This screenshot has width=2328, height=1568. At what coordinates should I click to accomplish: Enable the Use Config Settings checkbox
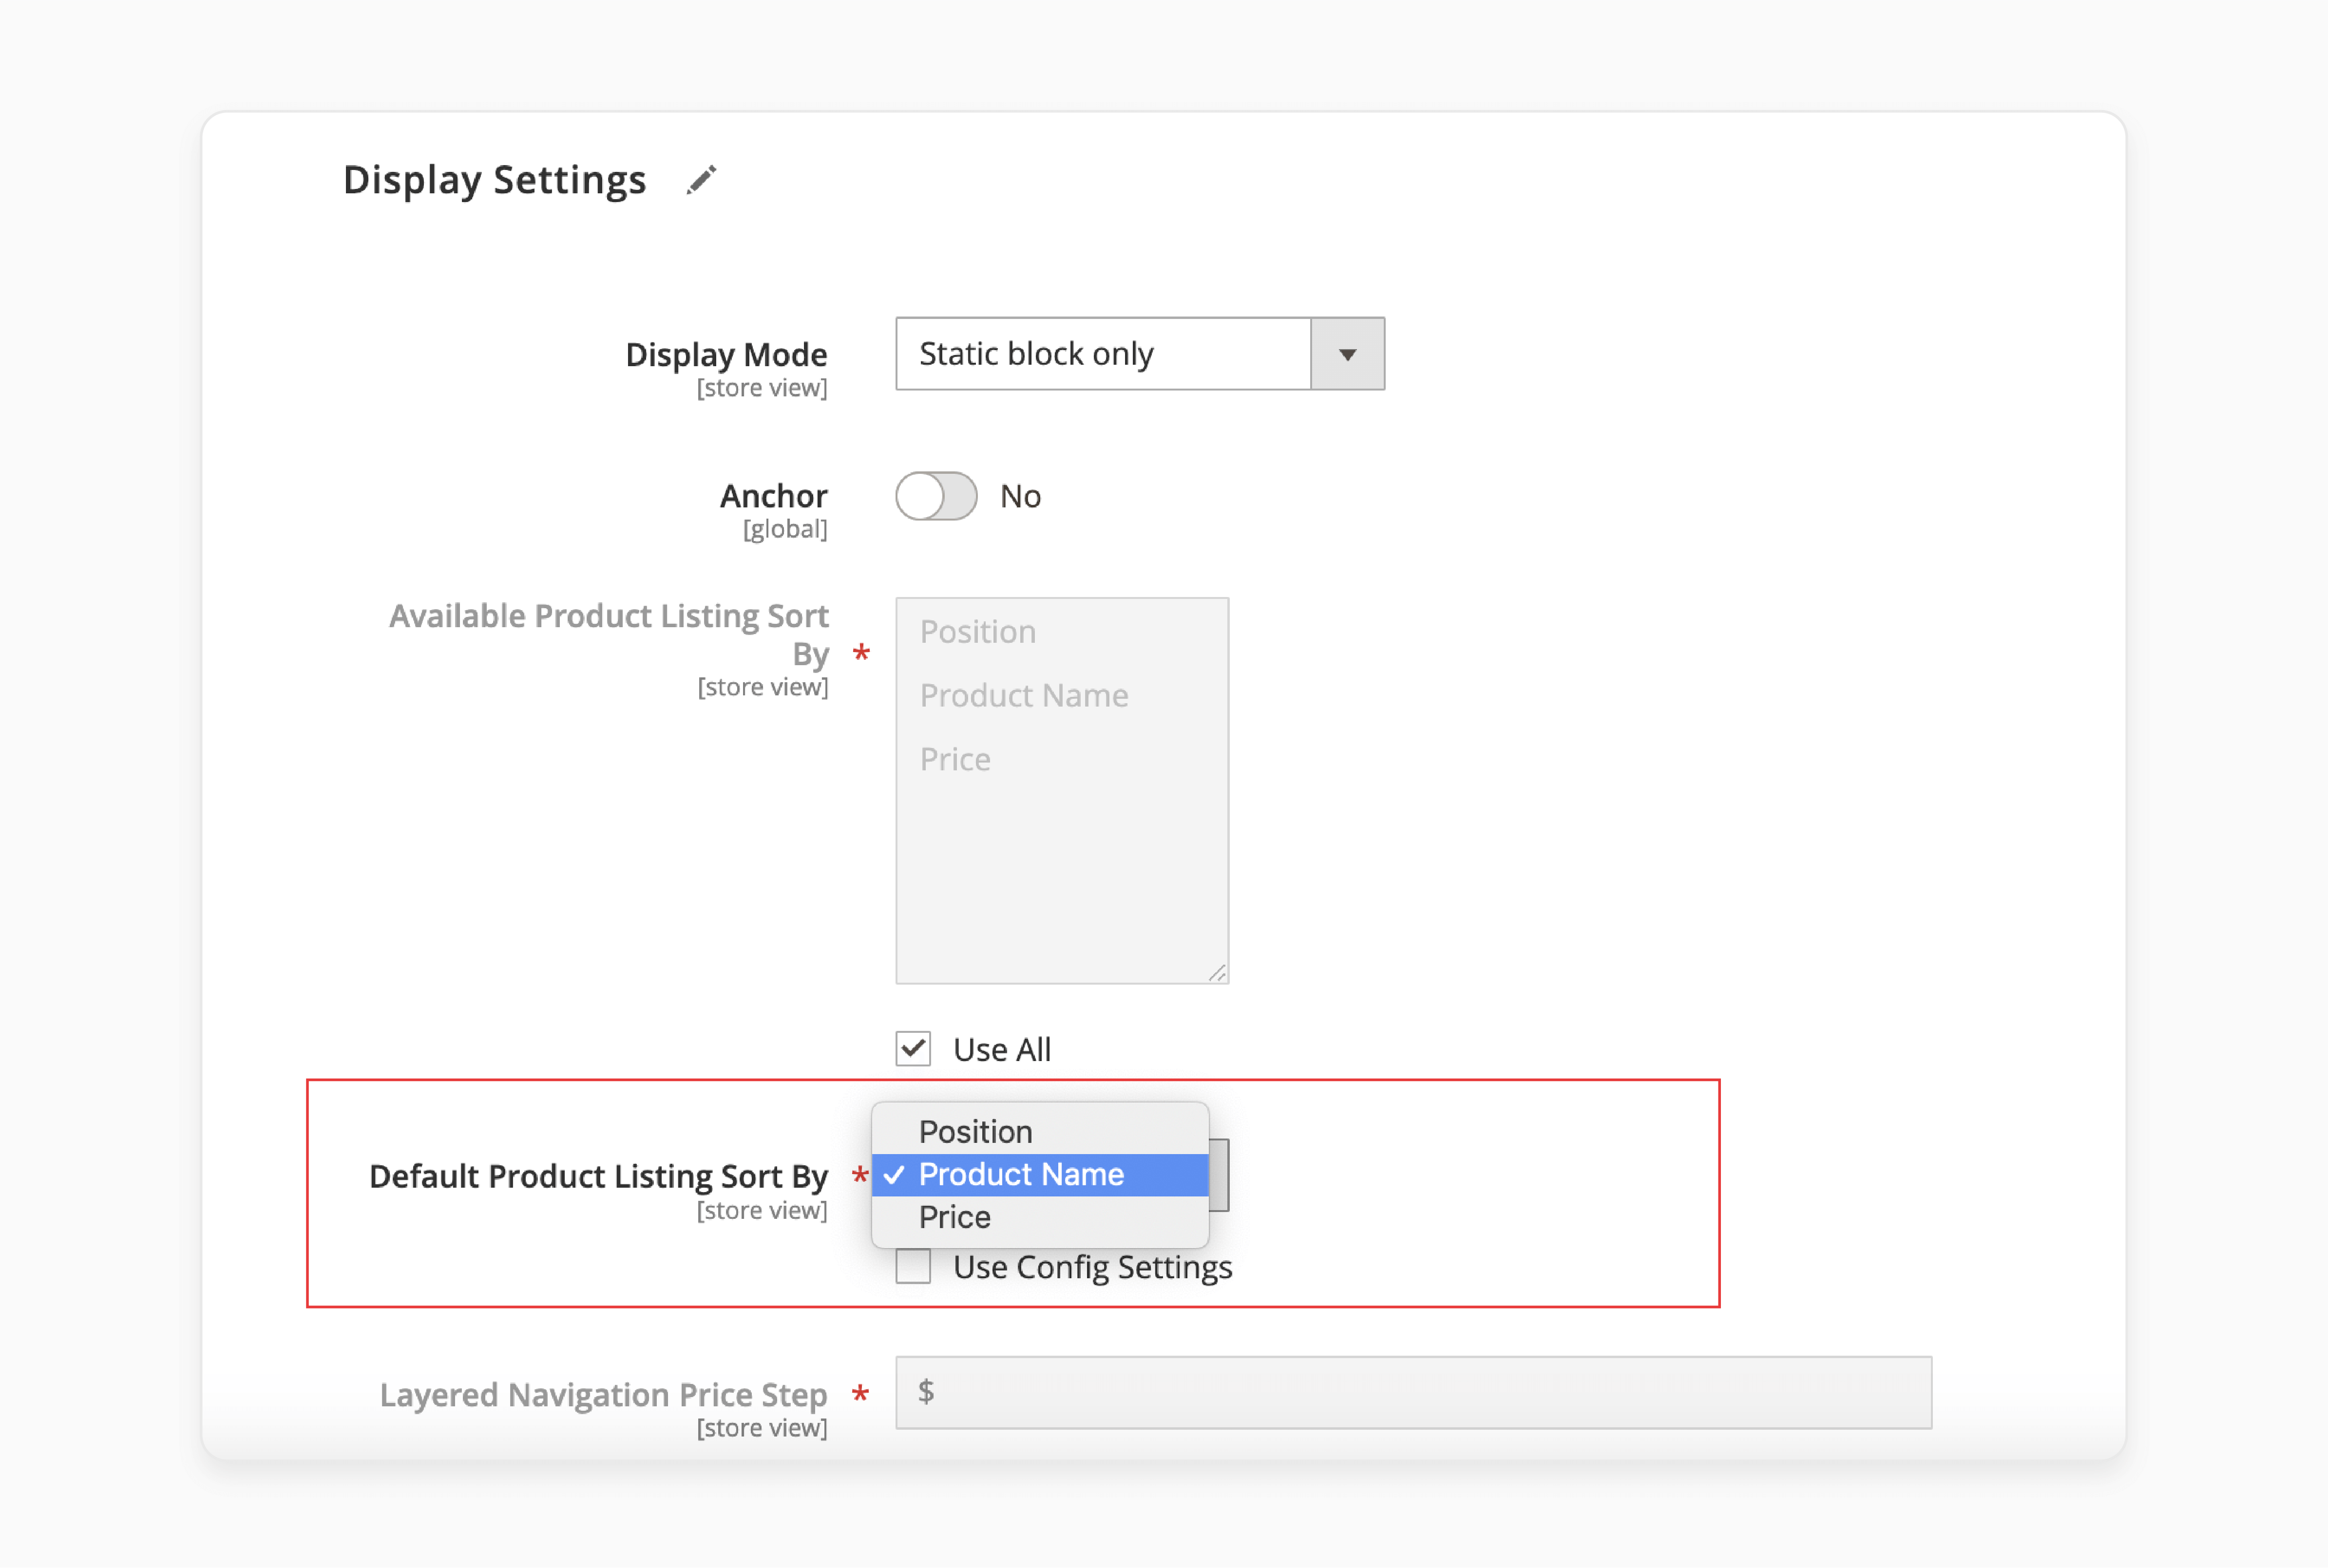pyautogui.click(x=914, y=1266)
